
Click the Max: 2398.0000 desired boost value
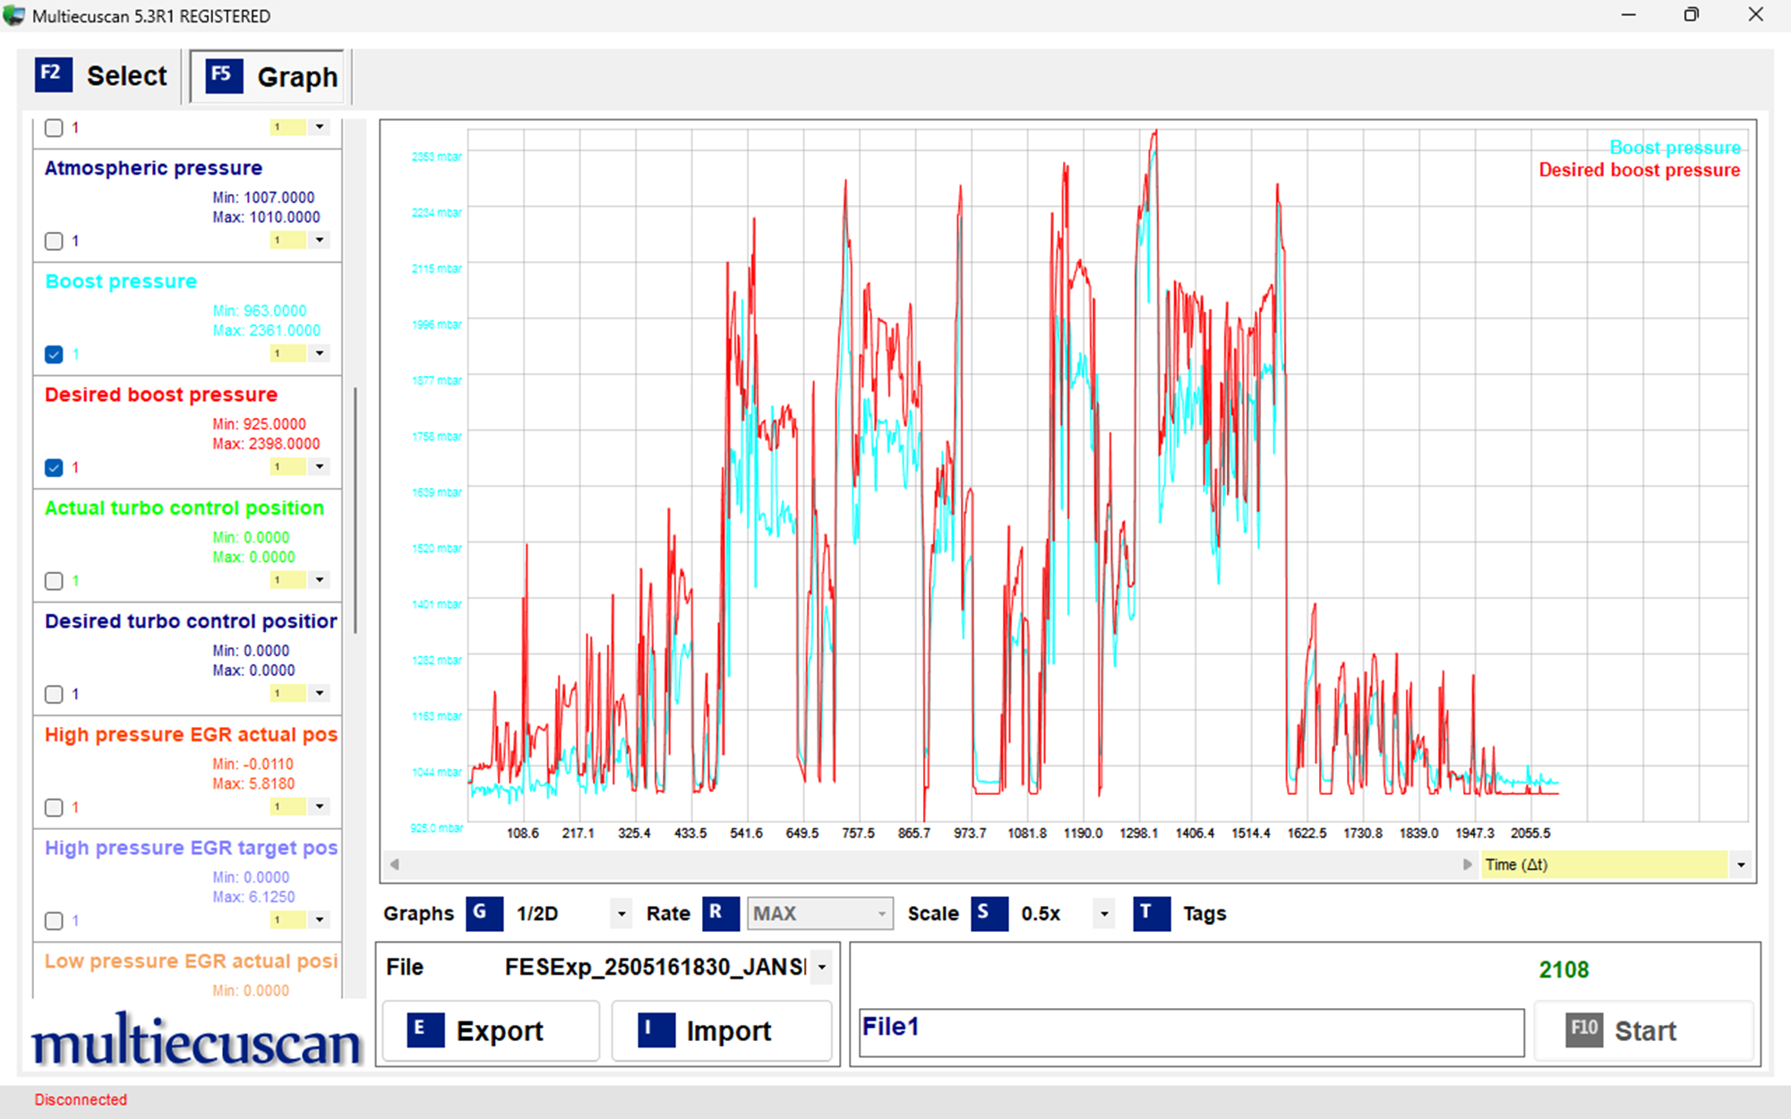tap(266, 444)
